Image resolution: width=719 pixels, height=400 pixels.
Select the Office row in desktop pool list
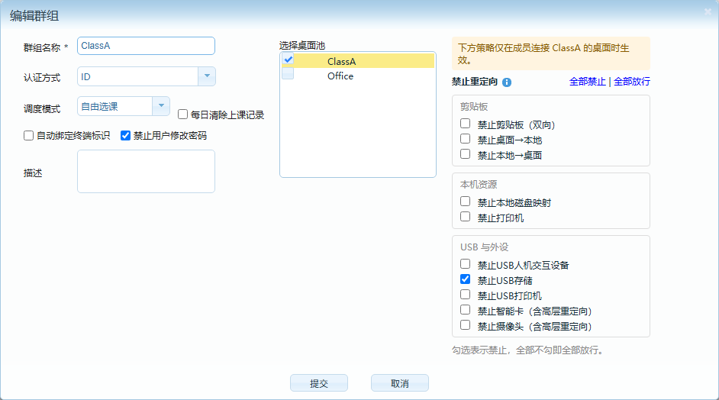coord(358,76)
